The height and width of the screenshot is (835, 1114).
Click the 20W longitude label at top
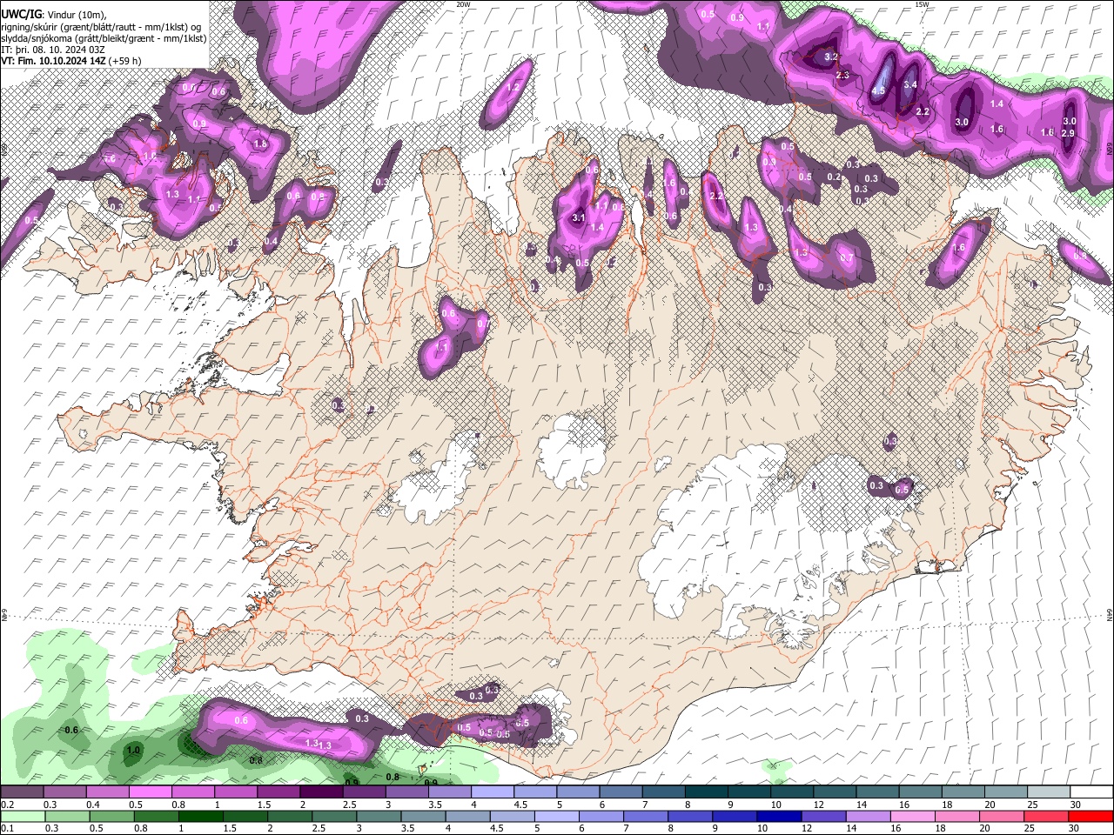(463, 4)
